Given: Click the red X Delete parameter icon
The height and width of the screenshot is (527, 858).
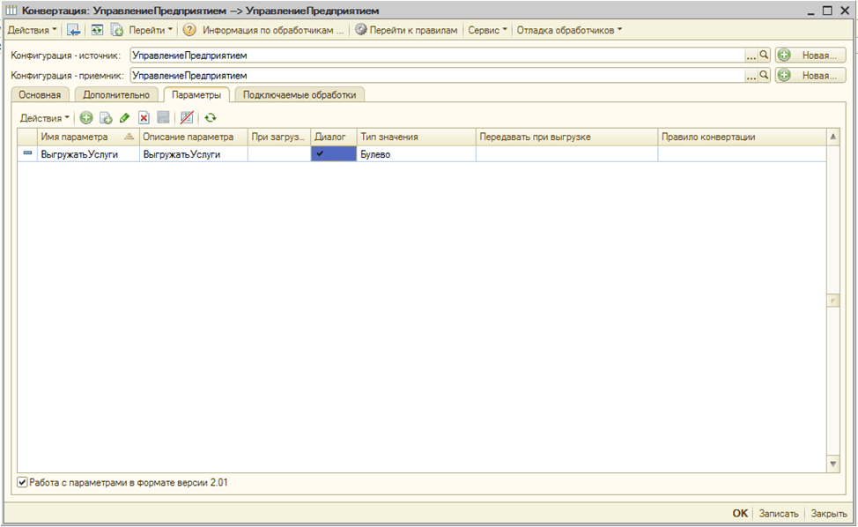Looking at the screenshot, I should 144,117.
